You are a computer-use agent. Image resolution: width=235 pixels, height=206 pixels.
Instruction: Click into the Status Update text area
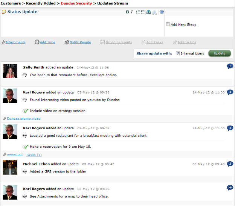[x=82, y=26]
